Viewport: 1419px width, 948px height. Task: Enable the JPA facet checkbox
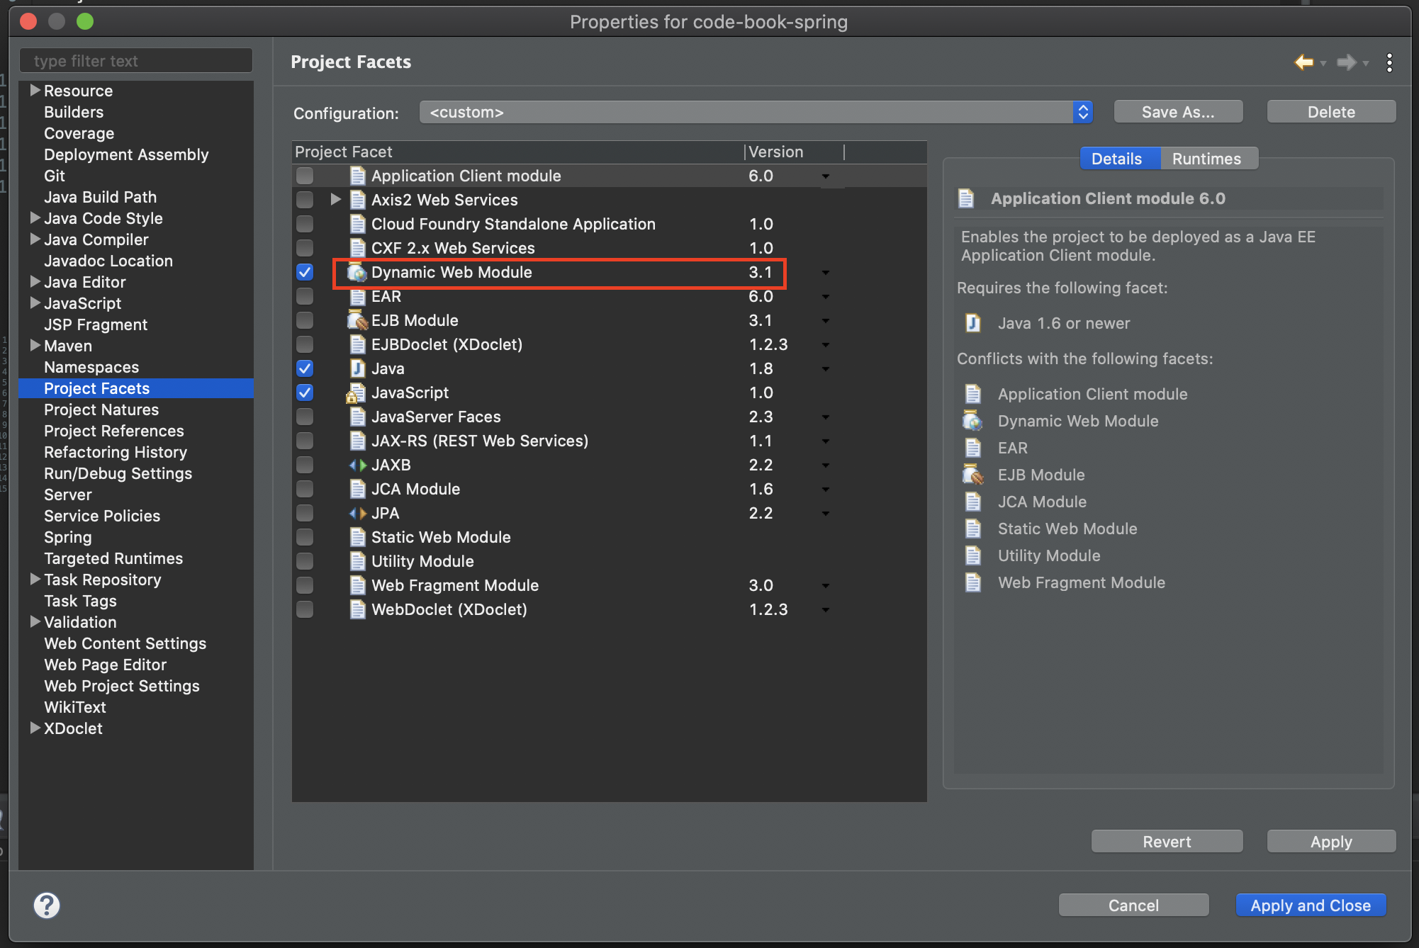305,514
